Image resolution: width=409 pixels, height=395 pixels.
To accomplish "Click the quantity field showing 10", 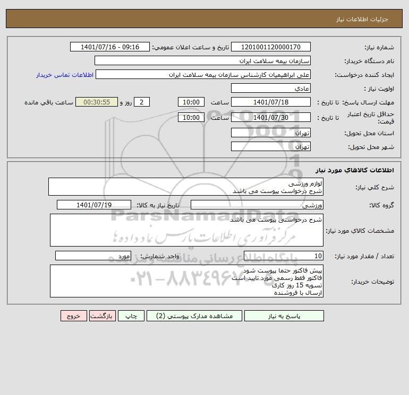I will [x=284, y=256].
